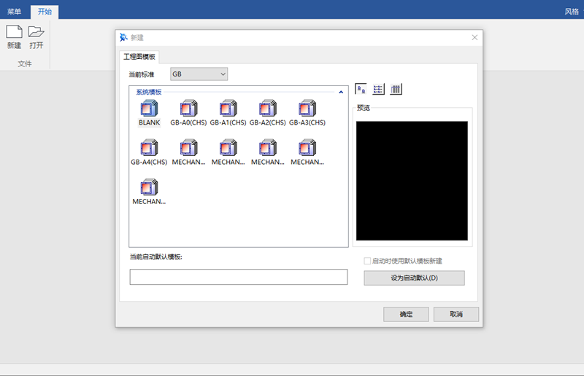Close the 新建 dialog with X

click(x=474, y=38)
